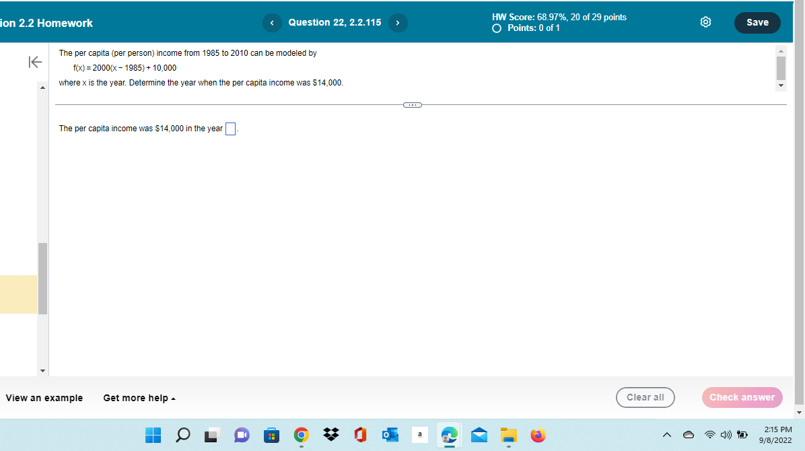
Task: Click the Points: 0 of 1 indicator
Action: click(x=526, y=28)
